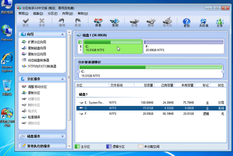Select the C: 15.01GB partition block in disk map

point(113,47)
